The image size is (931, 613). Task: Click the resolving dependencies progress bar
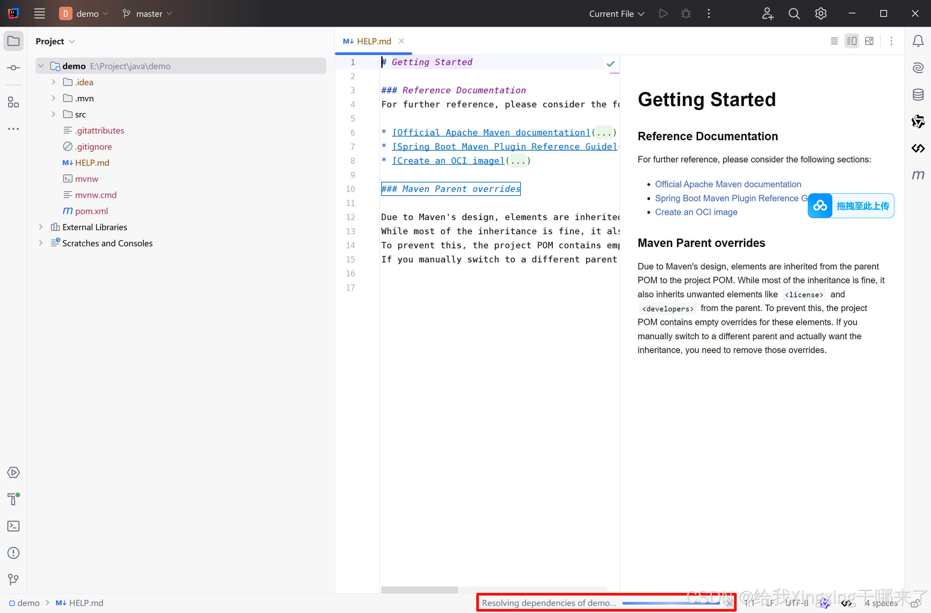(671, 603)
